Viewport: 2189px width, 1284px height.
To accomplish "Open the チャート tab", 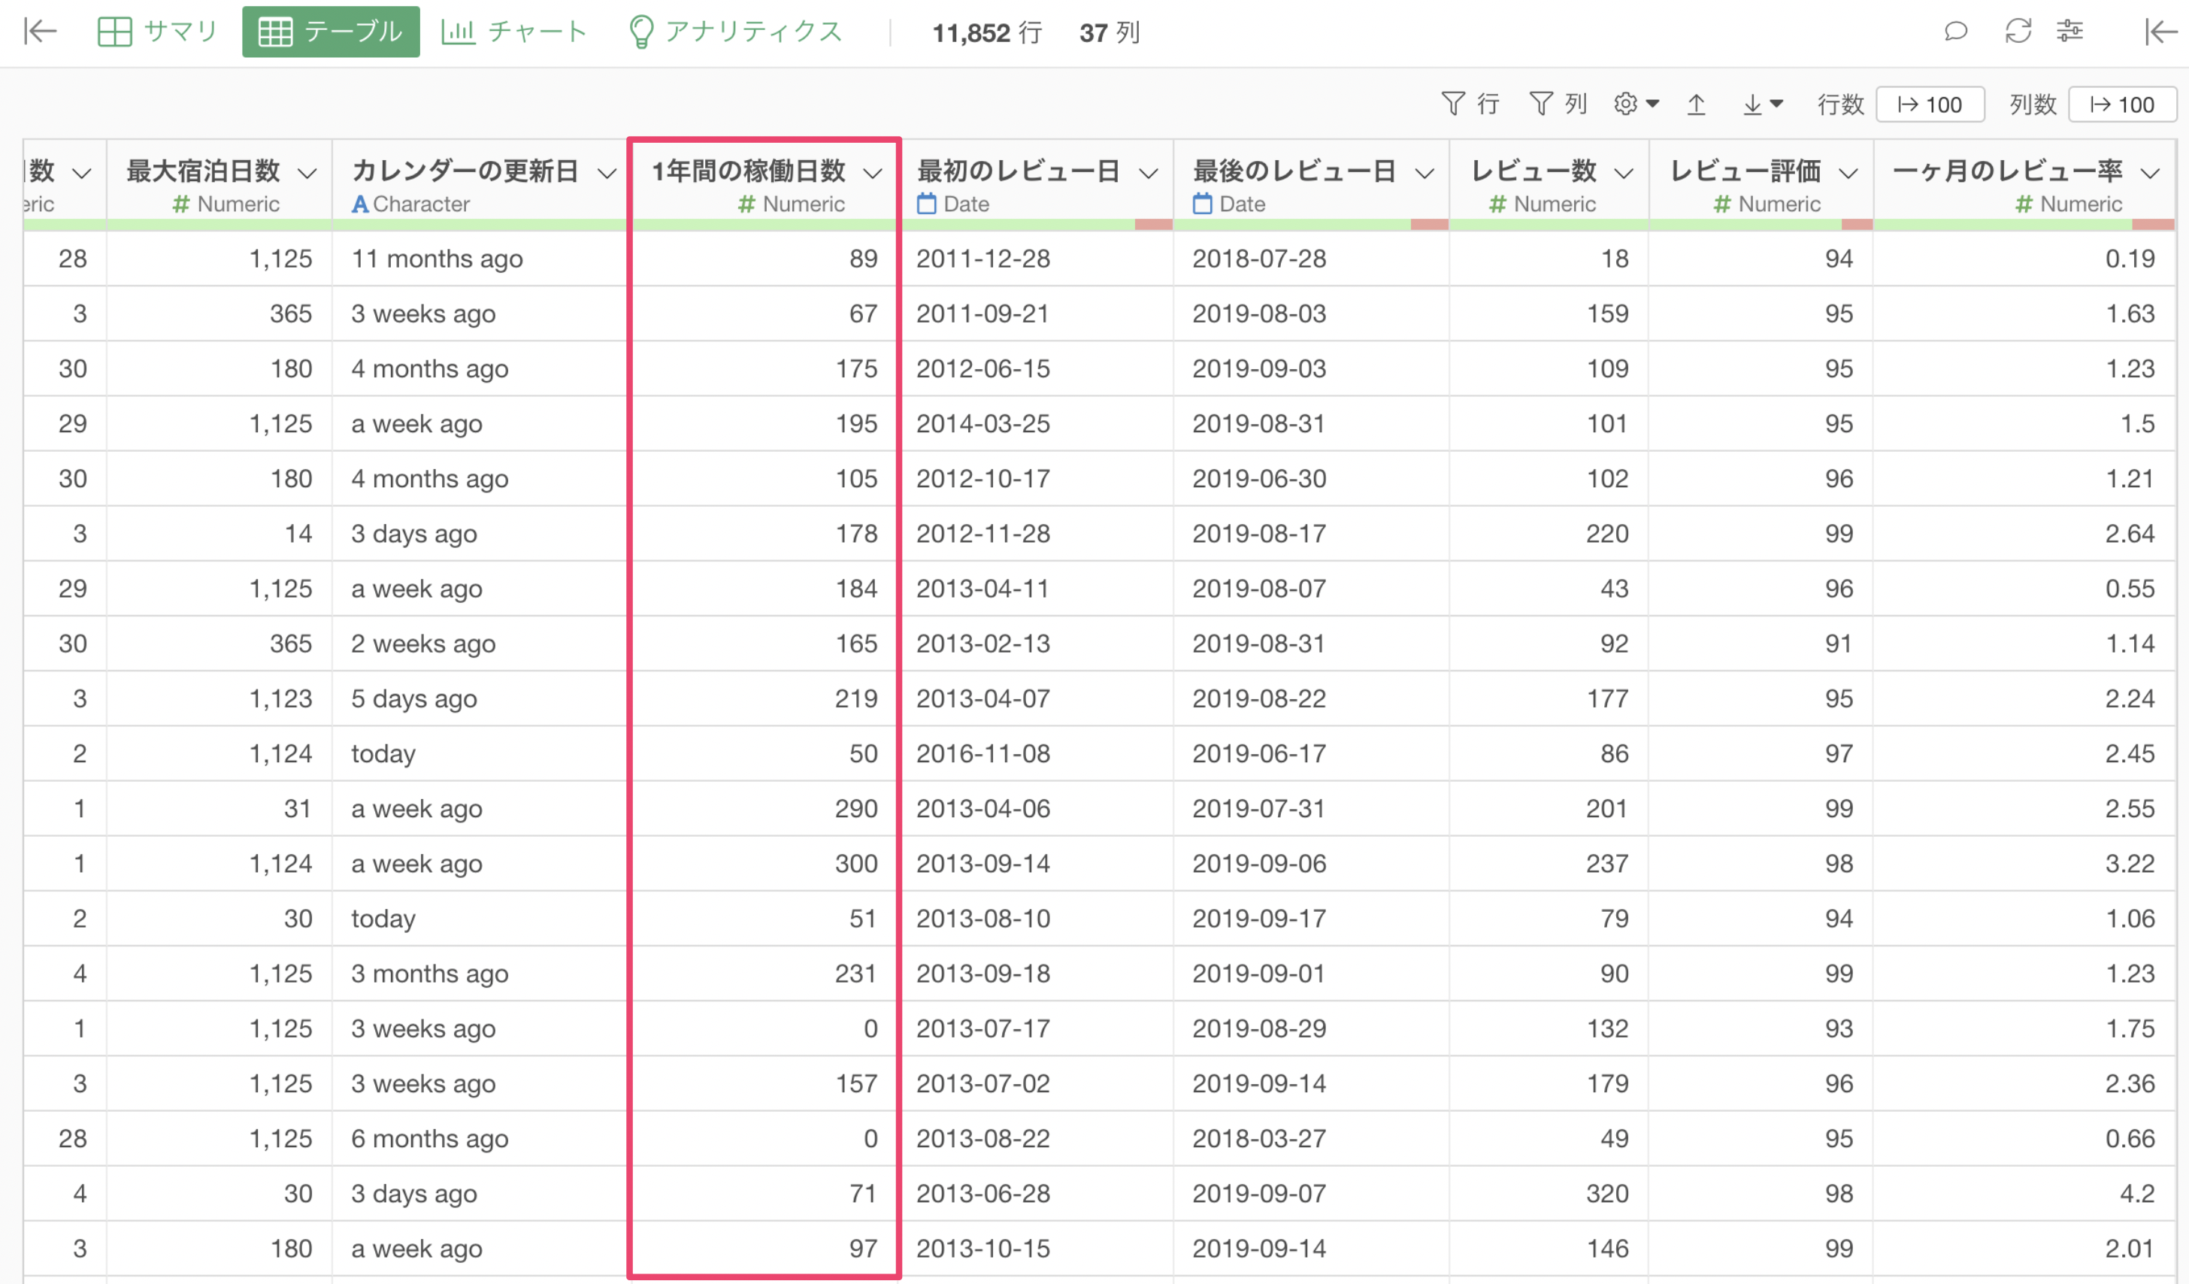I will tap(514, 32).
